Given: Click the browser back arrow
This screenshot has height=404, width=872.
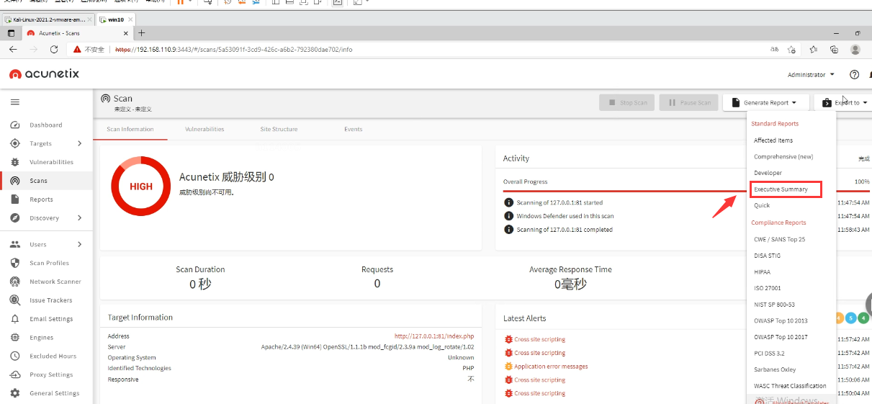Looking at the screenshot, I should (13, 50).
